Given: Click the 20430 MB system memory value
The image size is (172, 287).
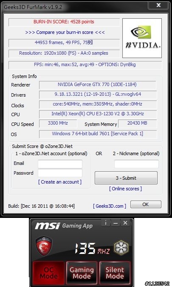Looking at the screenshot, I should 137,123.
